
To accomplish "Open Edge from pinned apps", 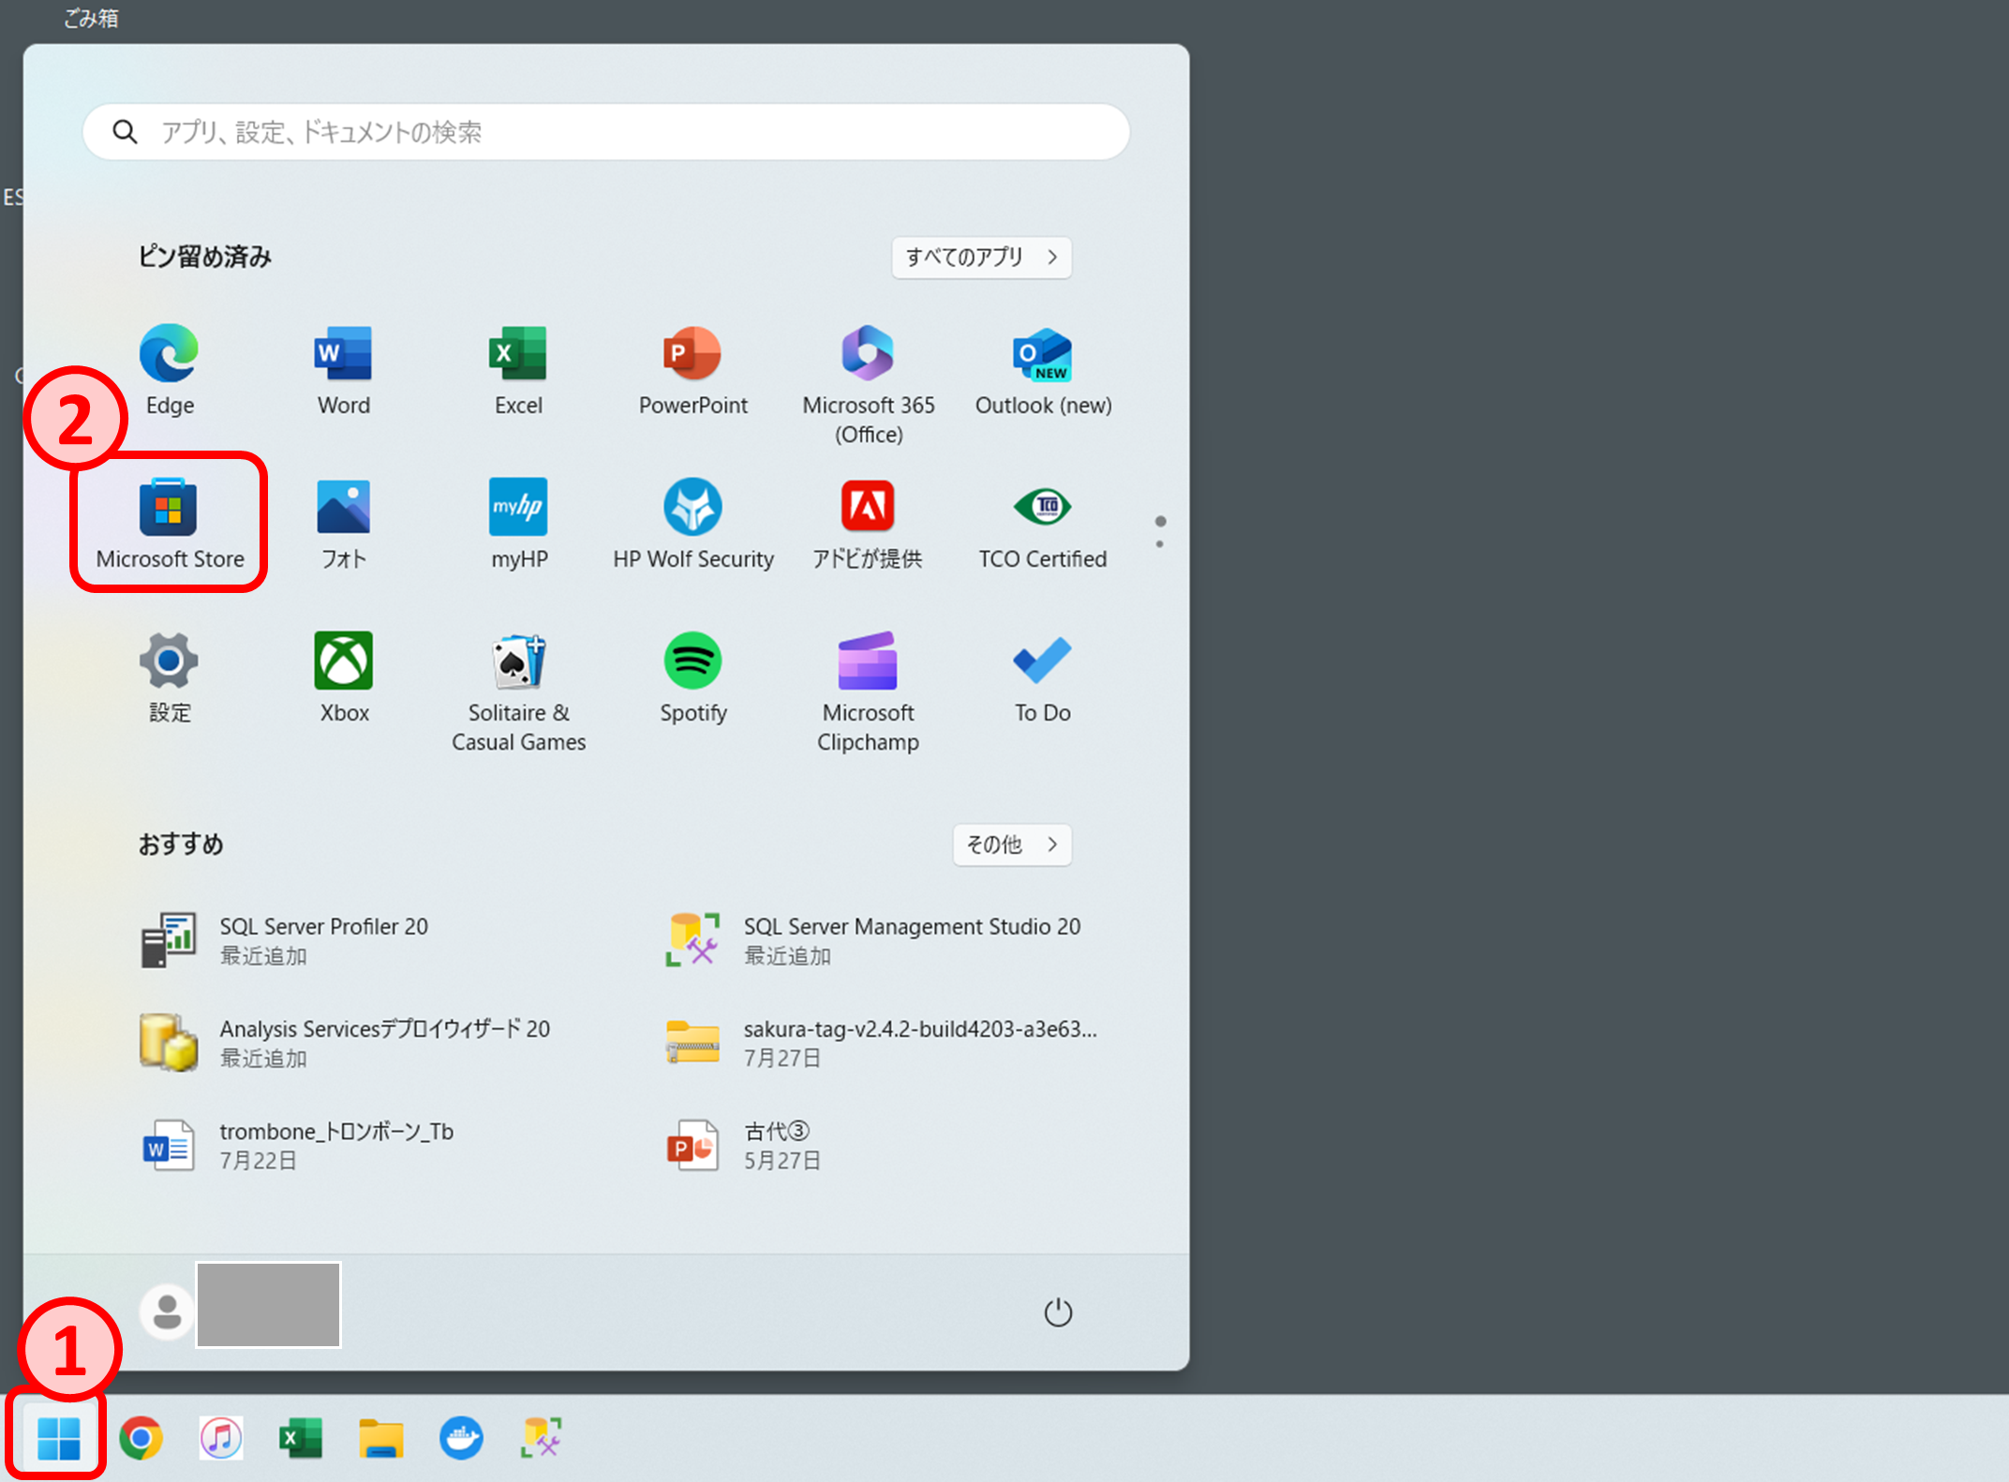I will pyautogui.click(x=170, y=370).
